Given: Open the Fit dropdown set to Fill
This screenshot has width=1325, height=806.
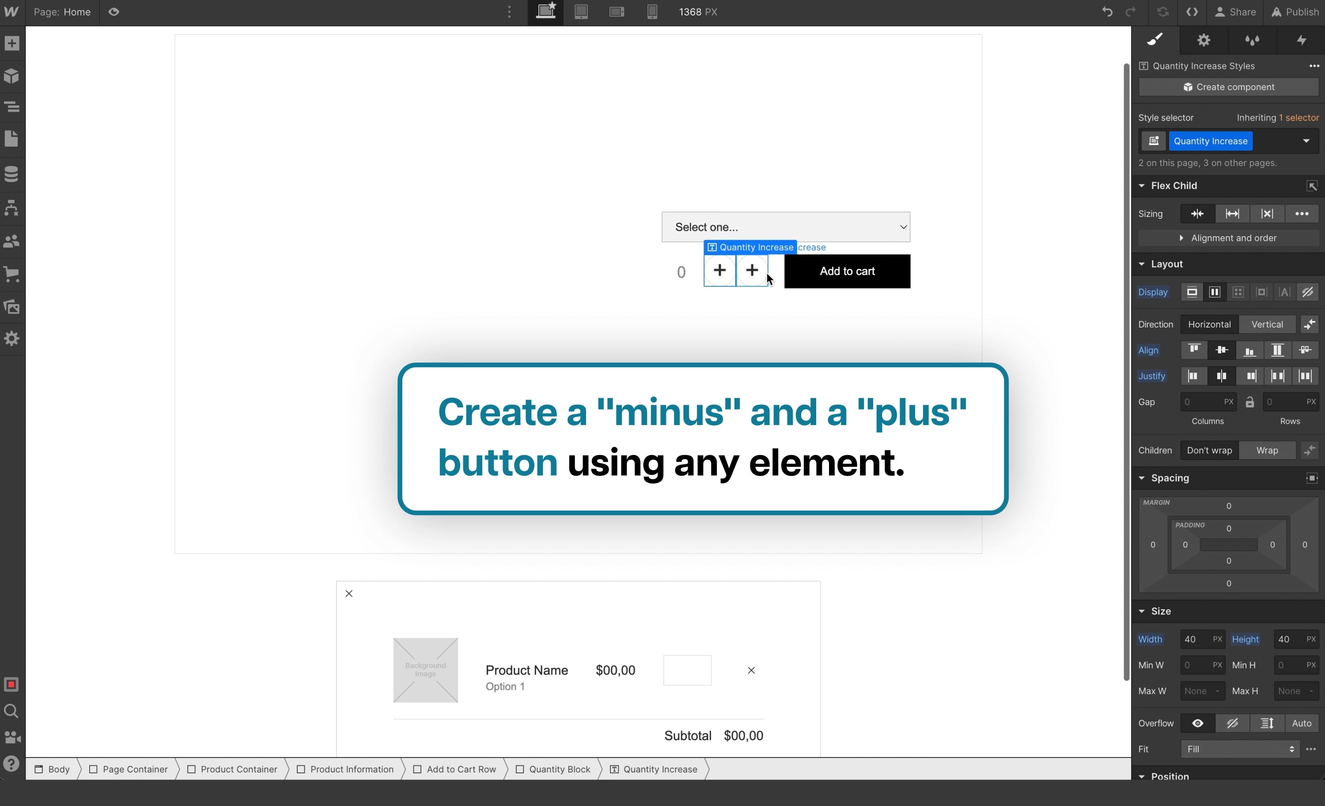Looking at the screenshot, I should (1240, 749).
